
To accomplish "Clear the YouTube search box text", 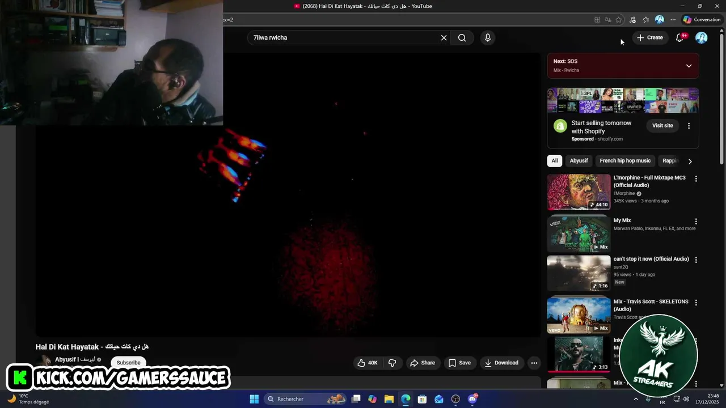I will 444,37.
